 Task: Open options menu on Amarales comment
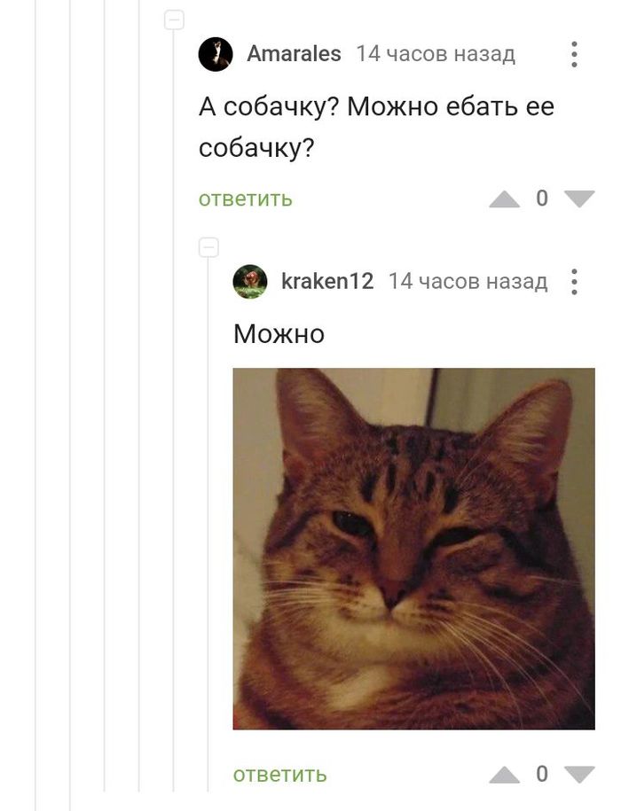[574, 54]
